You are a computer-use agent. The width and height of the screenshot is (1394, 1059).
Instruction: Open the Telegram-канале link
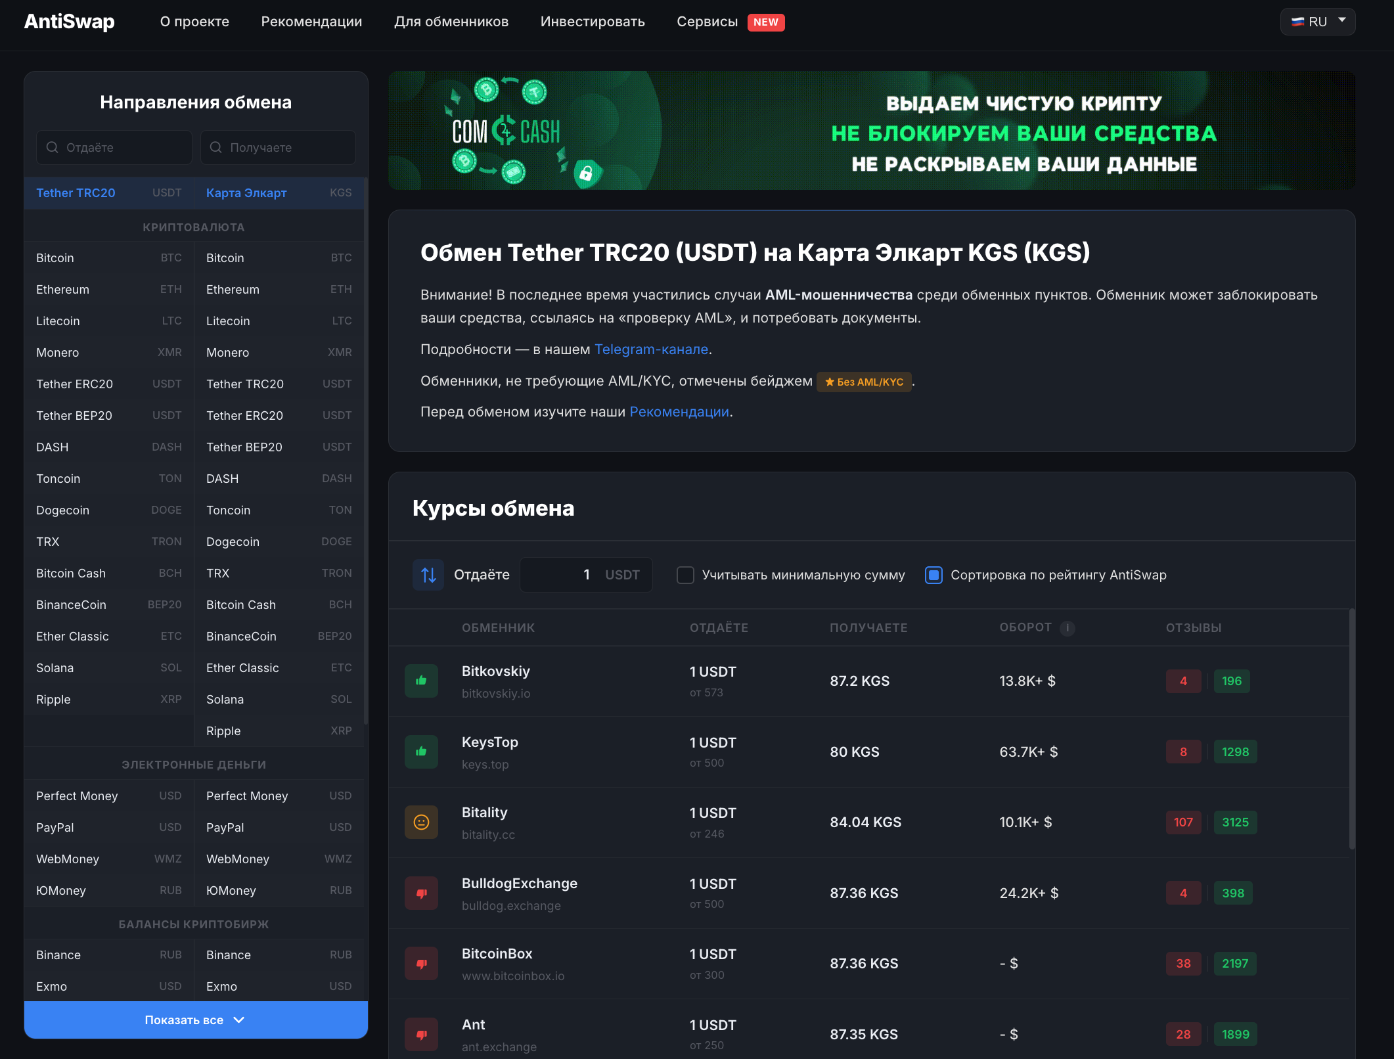pyautogui.click(x=651, y=349)
